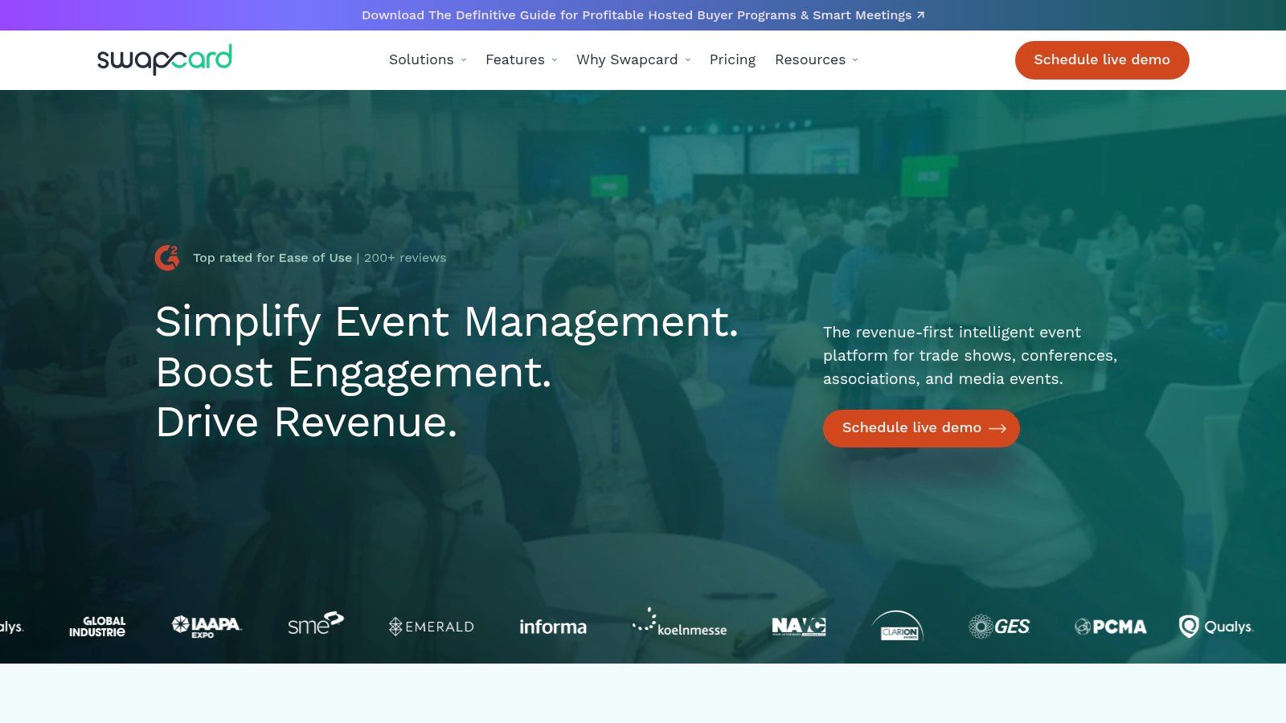Click the Swapcard logo in the header
Viewport: 1286px width, 723px height.
(164, 59)
